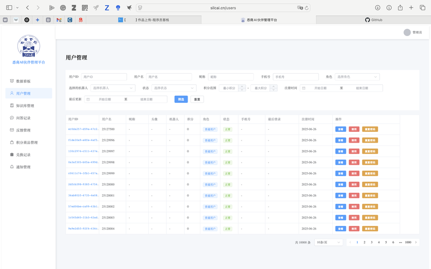Click the 最后更新 end date field
Viewport: 431px width, 269px height.
coord(146,100)
